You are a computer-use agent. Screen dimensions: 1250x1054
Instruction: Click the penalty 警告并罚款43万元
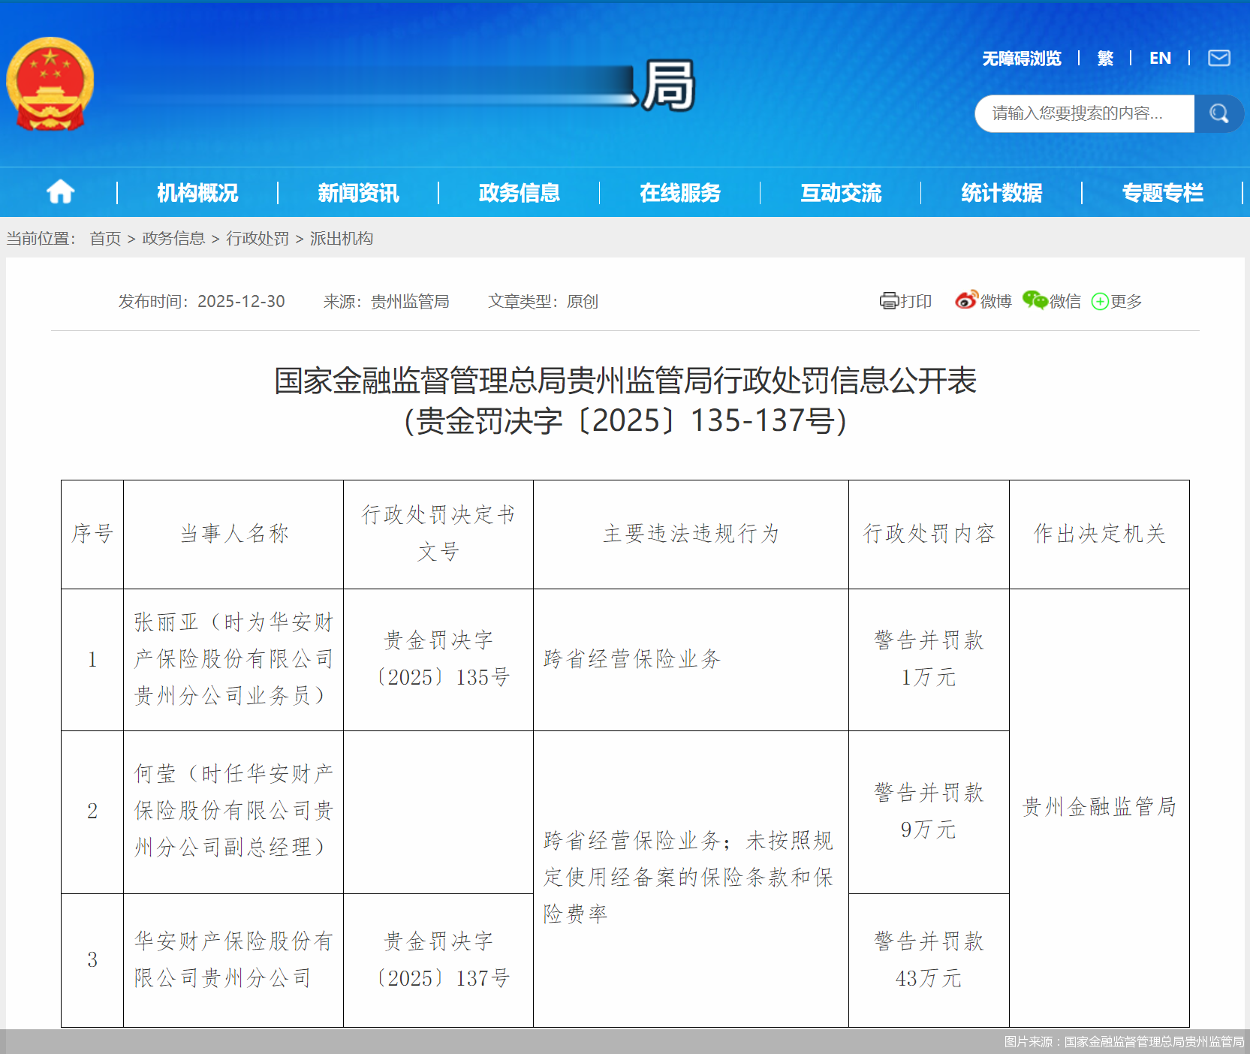click(x=929, y=959)
